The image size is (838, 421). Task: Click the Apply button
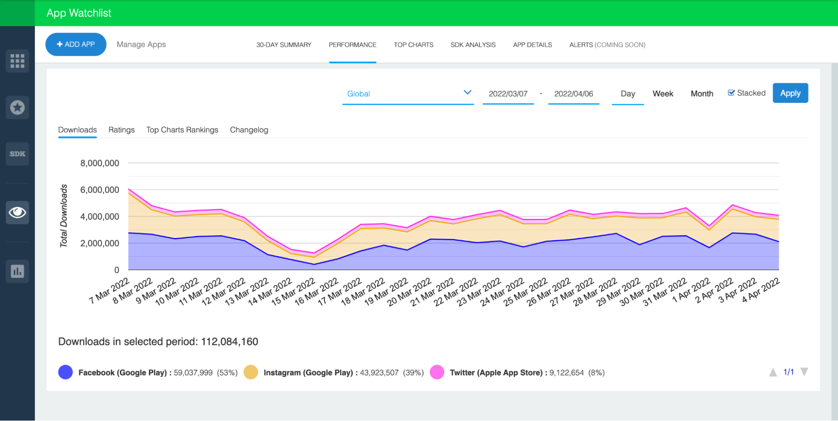click(x=790, y=93)
